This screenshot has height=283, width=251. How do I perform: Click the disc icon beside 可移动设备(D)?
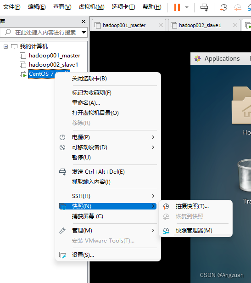click(x=62, y=147)
